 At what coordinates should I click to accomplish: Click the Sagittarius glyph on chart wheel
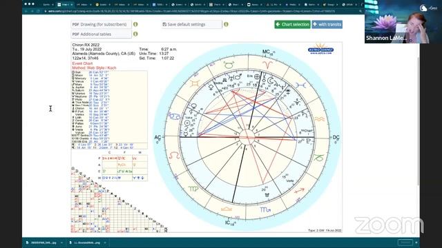tap(299, 191)
